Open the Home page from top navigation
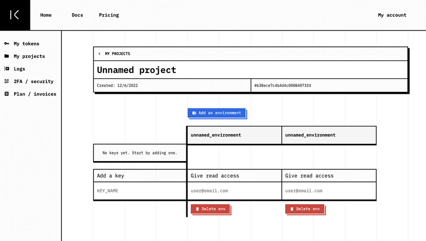This screenshot has width=426, height=241. click(x=46, y=15)
